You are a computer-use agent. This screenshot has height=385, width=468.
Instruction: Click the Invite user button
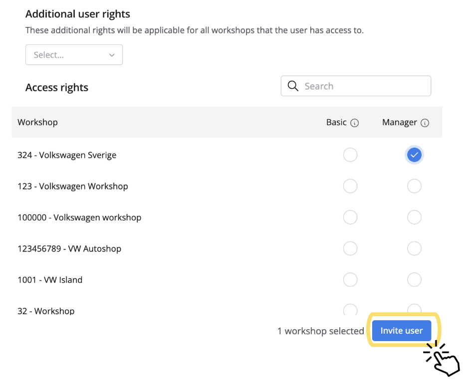click(402, 331)
